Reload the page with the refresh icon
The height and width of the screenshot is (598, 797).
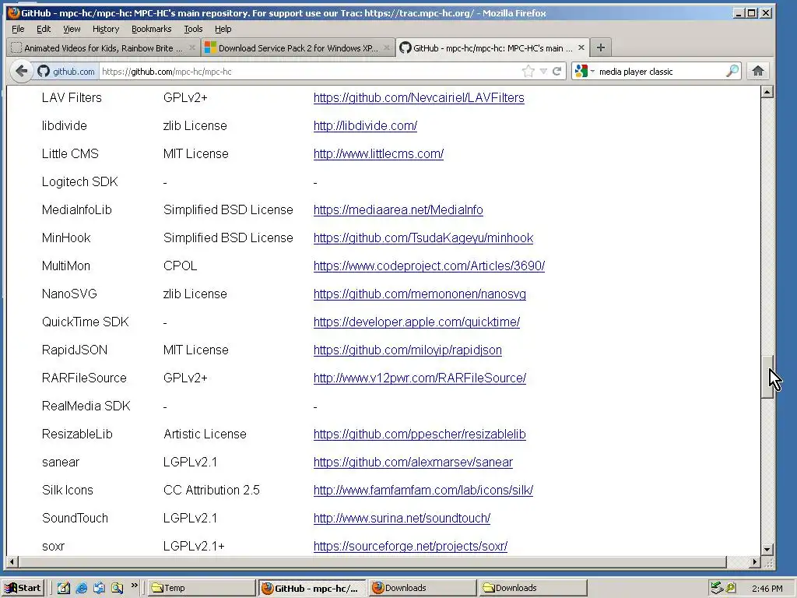click(x=557, y=71)
